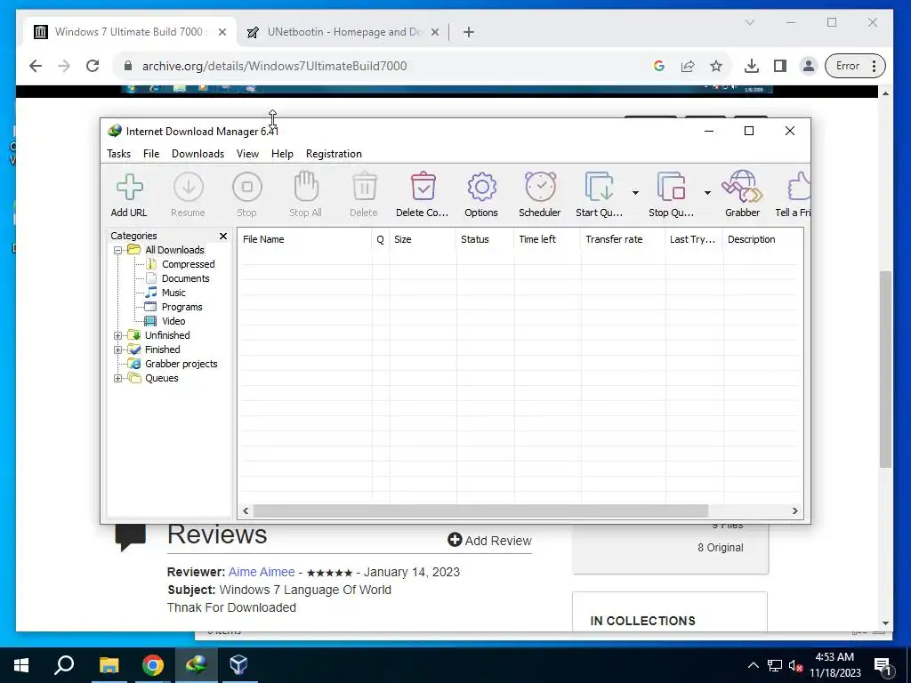911x683 pixels.
Task: Click the Delete Completed icon
Action: coord(423,195)
